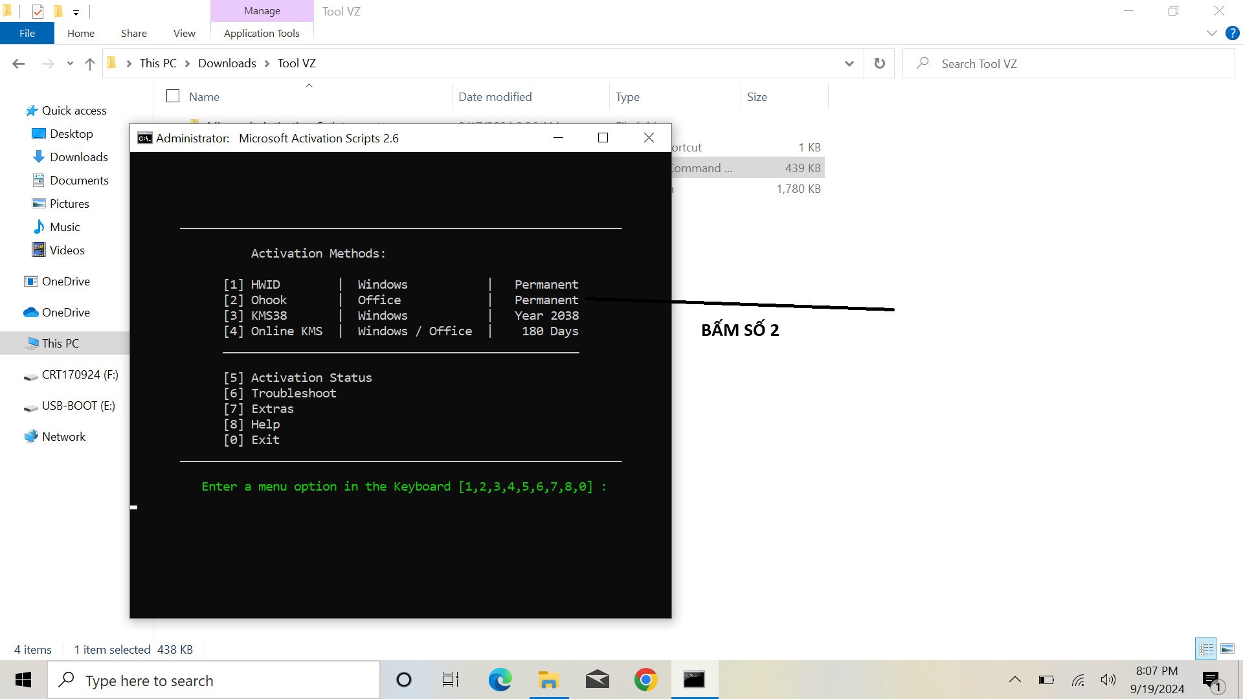Show hidden system tray icons
This screenshot has width=1243, height=699.
(x=1015, y=680)
